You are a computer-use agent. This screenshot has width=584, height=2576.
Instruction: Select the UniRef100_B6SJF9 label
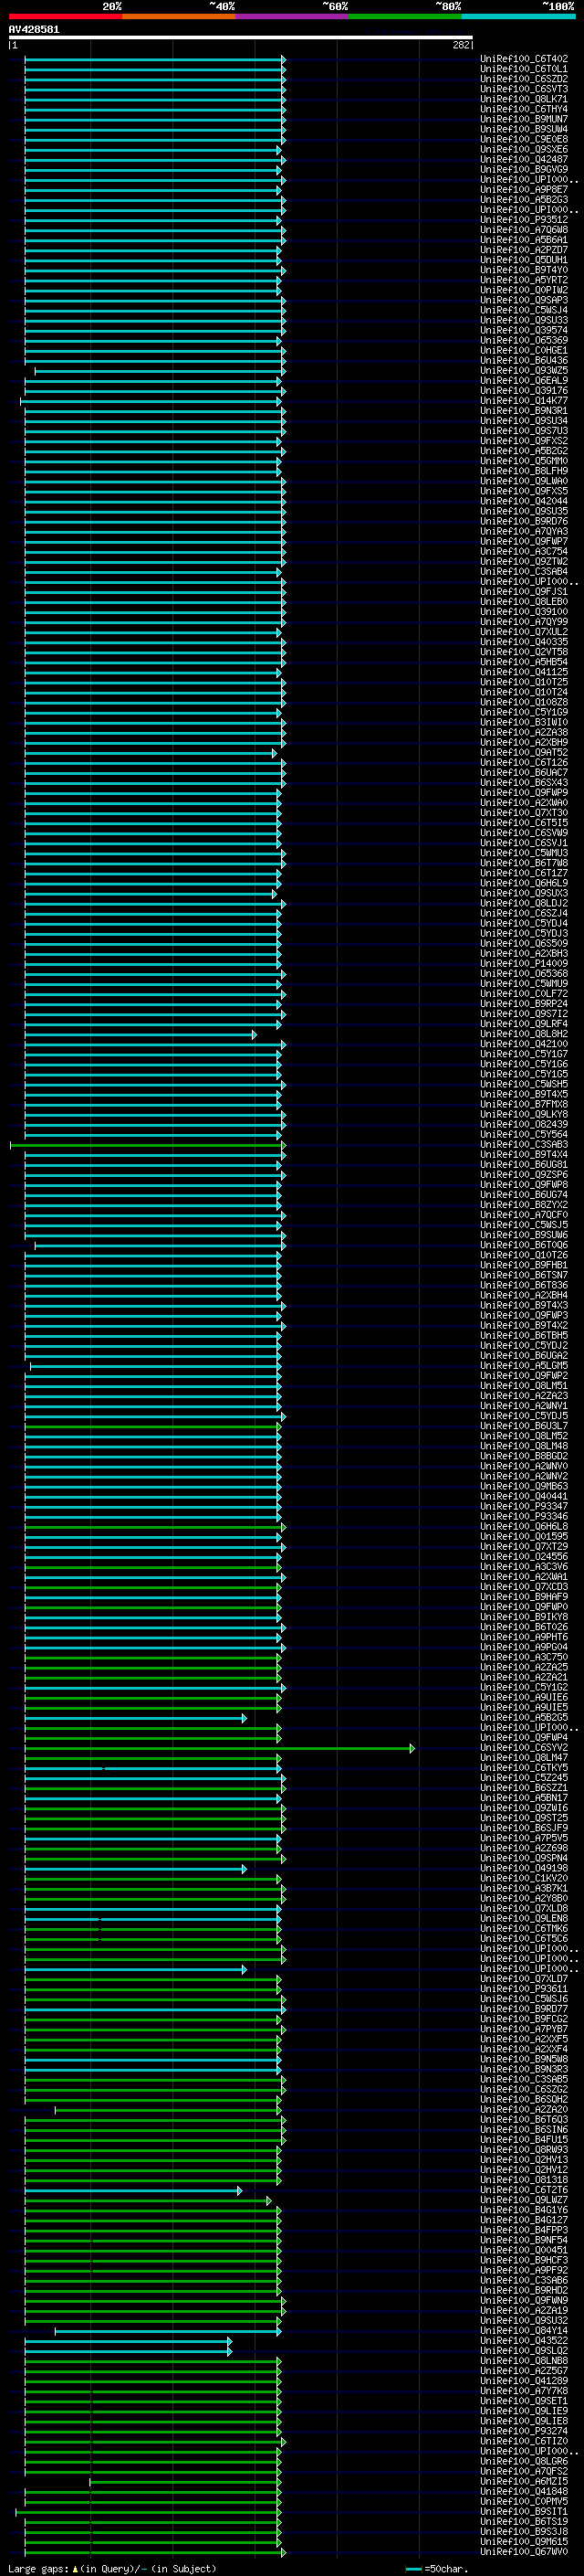[x=524, y=1829]
